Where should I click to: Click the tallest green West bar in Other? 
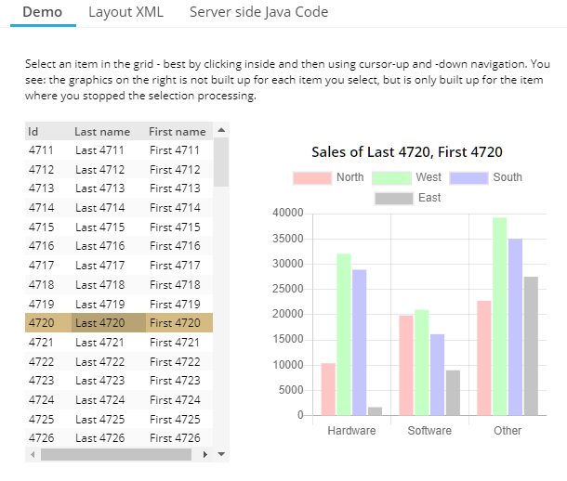500,316
